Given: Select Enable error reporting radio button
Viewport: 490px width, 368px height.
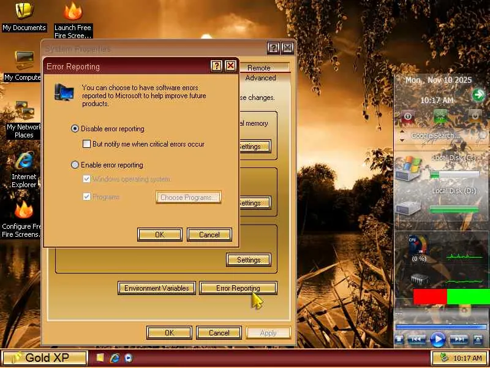Looking at the screenshot, I should [x=75, y=164].
